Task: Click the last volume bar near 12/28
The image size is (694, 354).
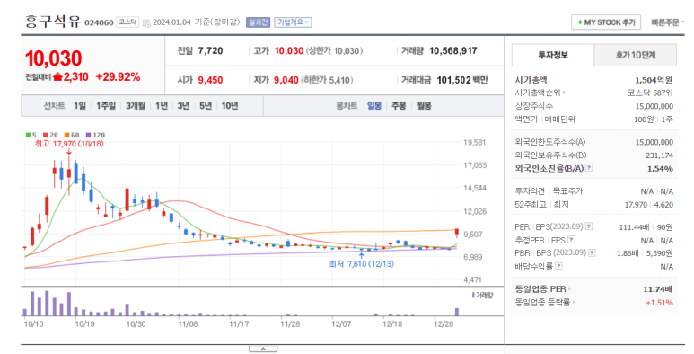Action: tap(457, 312)
